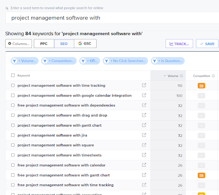The width and height of the screenshot is (219, 195).
Task: Check the 'drag and drop' keyword row
Action: [x=13, y=115]
